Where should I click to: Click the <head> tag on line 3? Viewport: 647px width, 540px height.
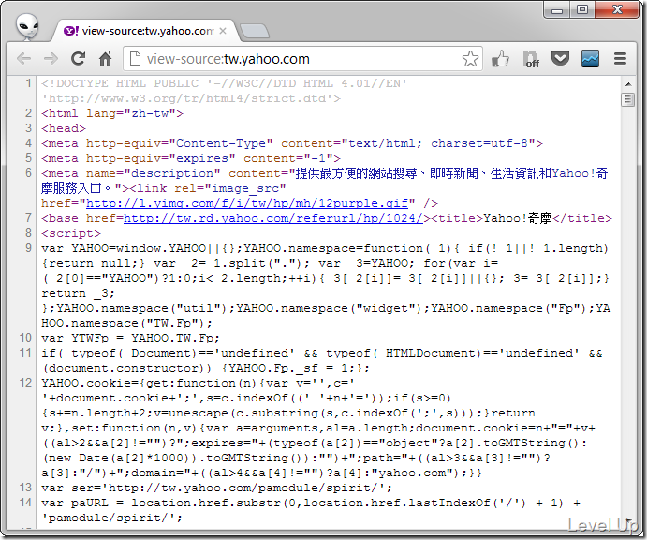[64, 128]
